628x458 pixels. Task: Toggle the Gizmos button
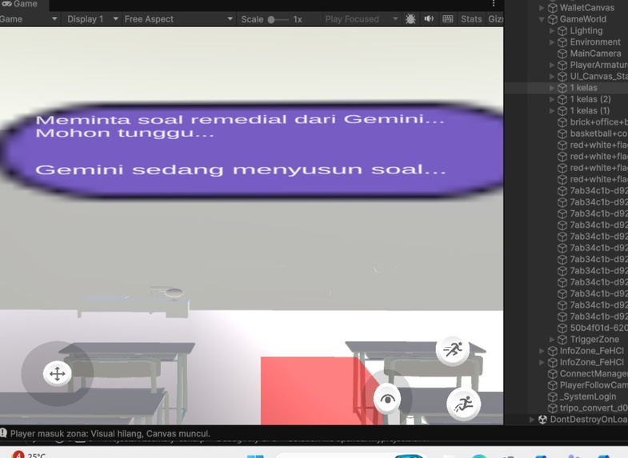495,19
